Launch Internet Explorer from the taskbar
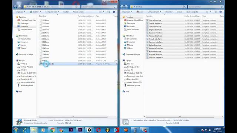 coord(25,130)
